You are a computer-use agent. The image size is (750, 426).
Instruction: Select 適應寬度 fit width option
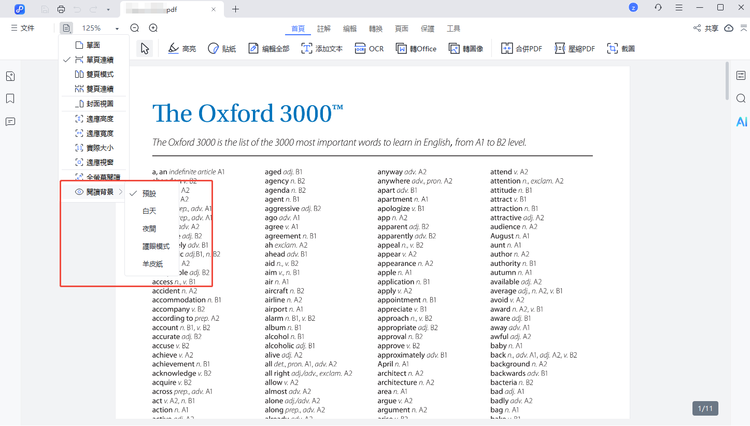point(94,133)
